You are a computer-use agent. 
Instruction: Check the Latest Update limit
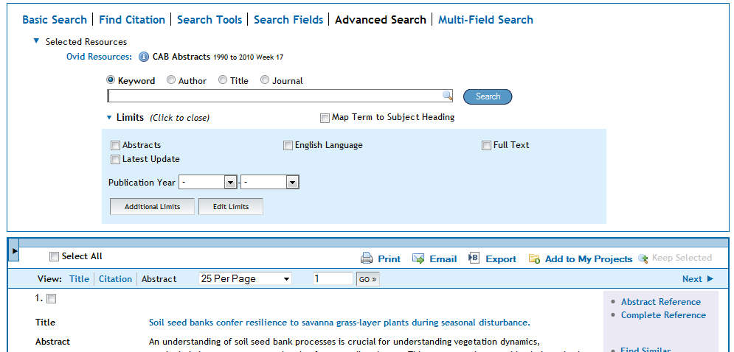(116, 159)
